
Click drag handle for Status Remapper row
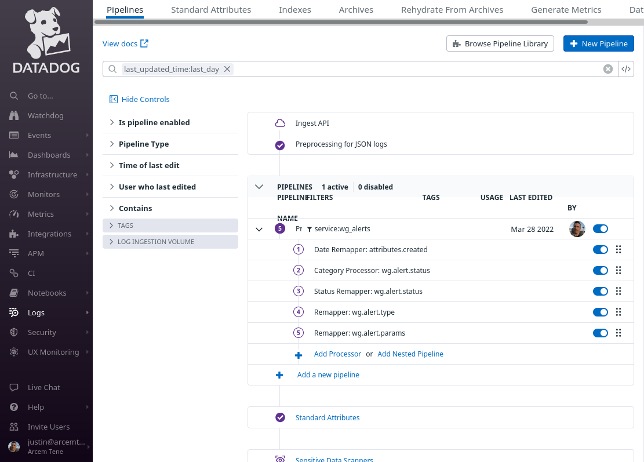[x=618, y=291]
